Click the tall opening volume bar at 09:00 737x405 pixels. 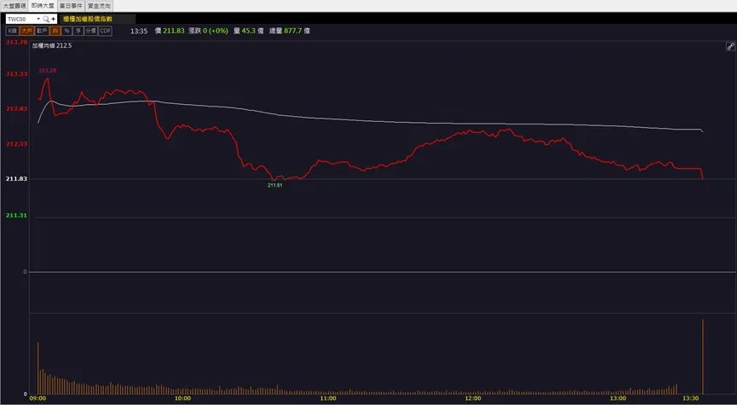tap(38, 367)
